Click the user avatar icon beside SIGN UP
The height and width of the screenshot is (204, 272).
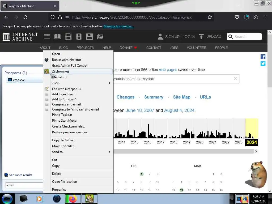coord(160,37)
